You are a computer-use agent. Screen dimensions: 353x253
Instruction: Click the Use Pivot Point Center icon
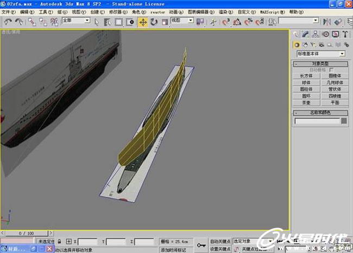click(200, 22)
